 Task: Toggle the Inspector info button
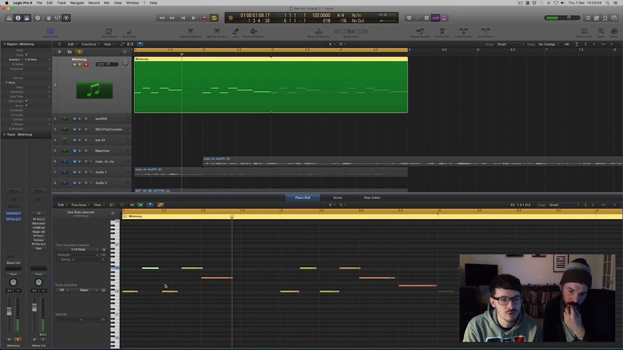tap(18, 18)
